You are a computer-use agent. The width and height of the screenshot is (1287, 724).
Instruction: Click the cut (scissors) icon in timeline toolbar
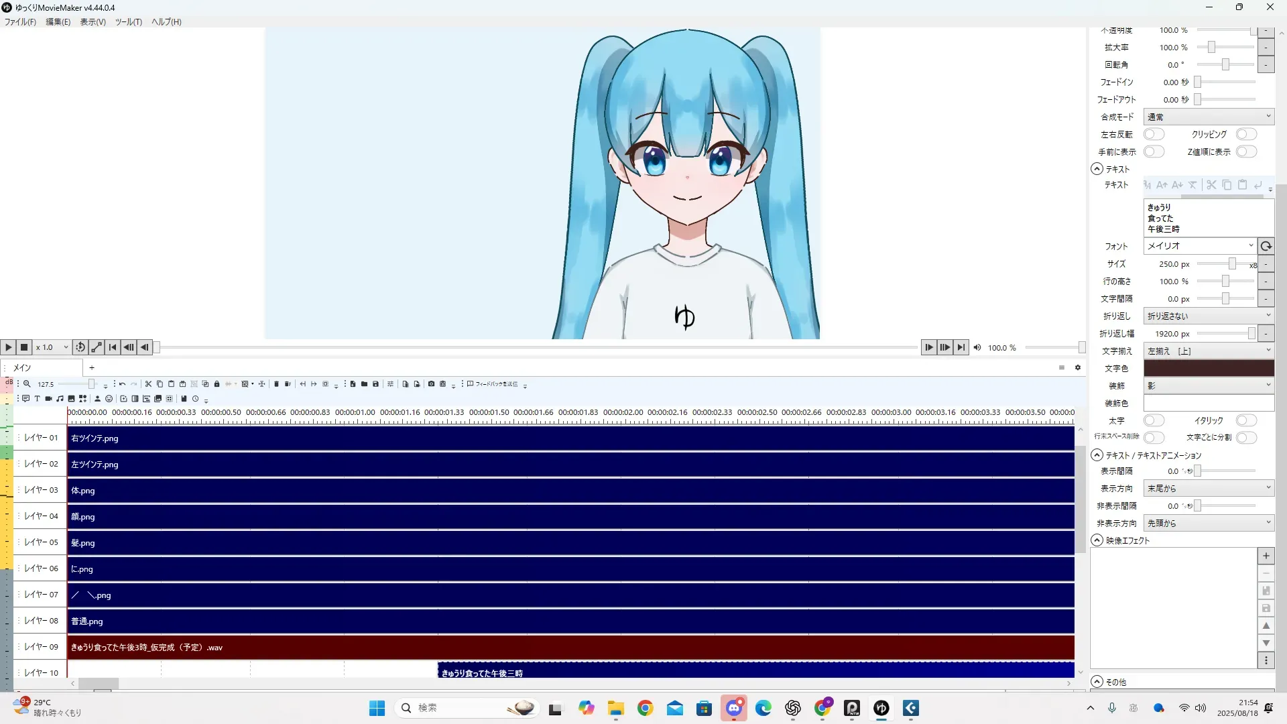[x=148, y=384]
